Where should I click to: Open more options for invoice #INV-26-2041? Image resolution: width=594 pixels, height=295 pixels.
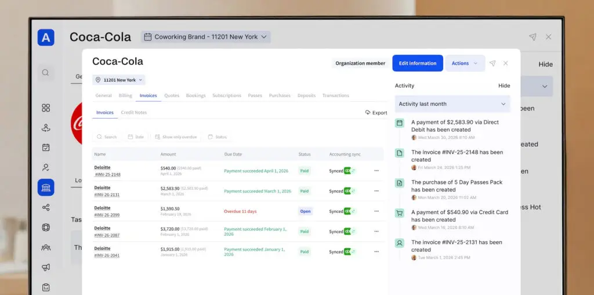tap(376, 252)
